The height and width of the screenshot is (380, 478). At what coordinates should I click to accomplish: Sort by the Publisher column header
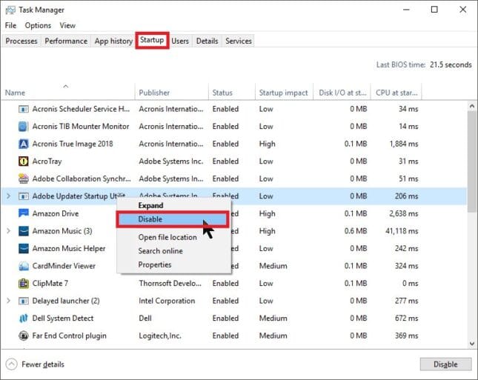click(x=172, y=92)
